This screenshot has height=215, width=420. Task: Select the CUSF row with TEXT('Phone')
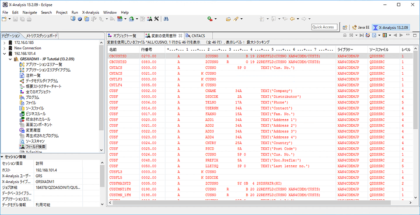click(260, 102)
